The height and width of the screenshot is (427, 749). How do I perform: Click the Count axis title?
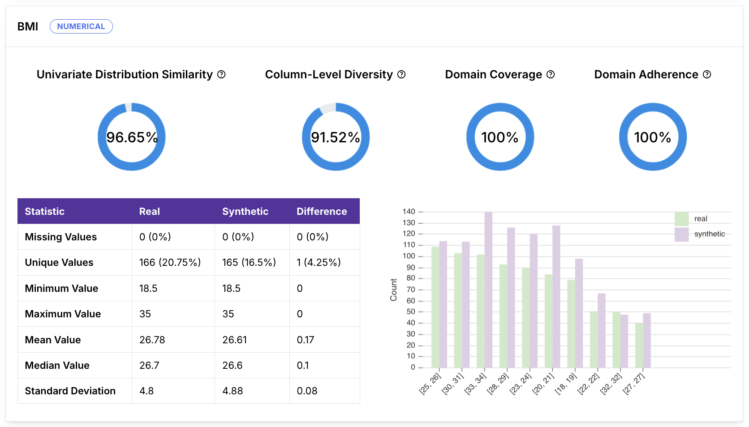pyautogui.click(x=394, y=290)
